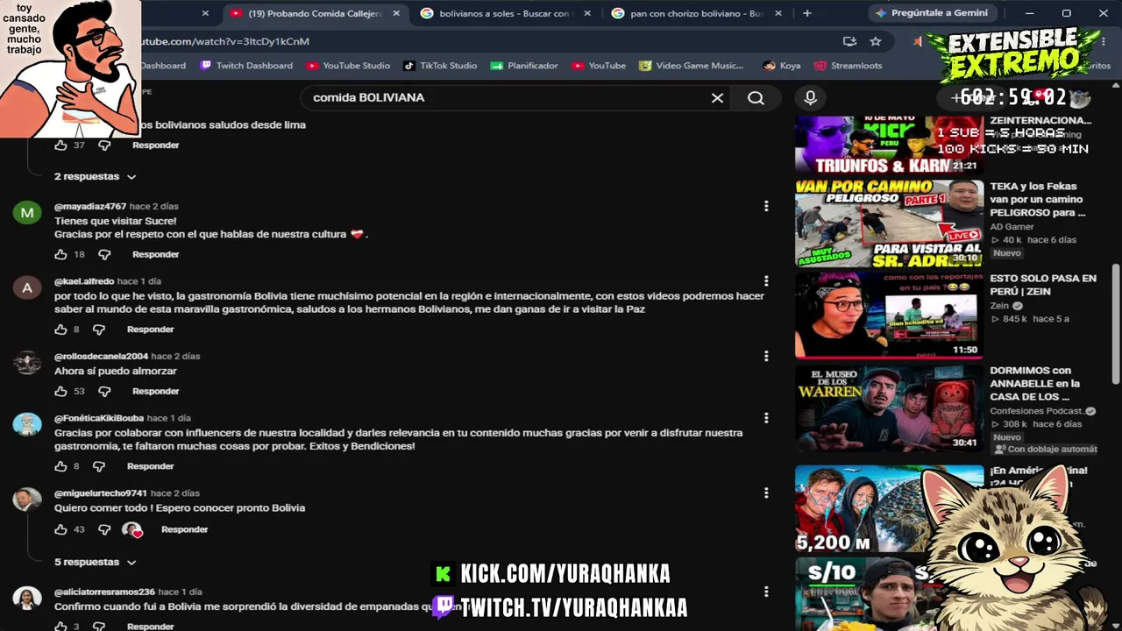Expand the 2 respuestas thread
The image size is (1122, 631).
tap(95, 176)
